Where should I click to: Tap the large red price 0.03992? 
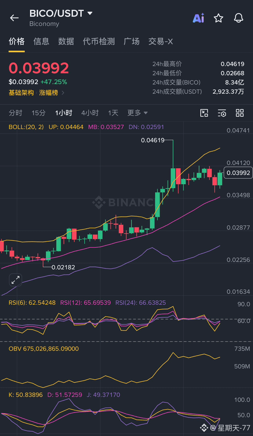click(x=39, y=68)
